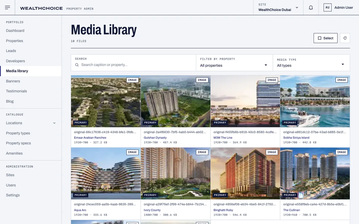
Task: Follow the Binghatti Ruby property link
Action: click(x=223, y=210)
